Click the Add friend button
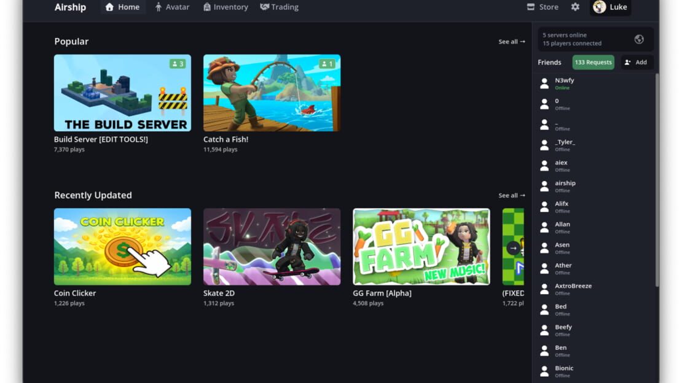The image size is (682, 383). pos(637,62)
